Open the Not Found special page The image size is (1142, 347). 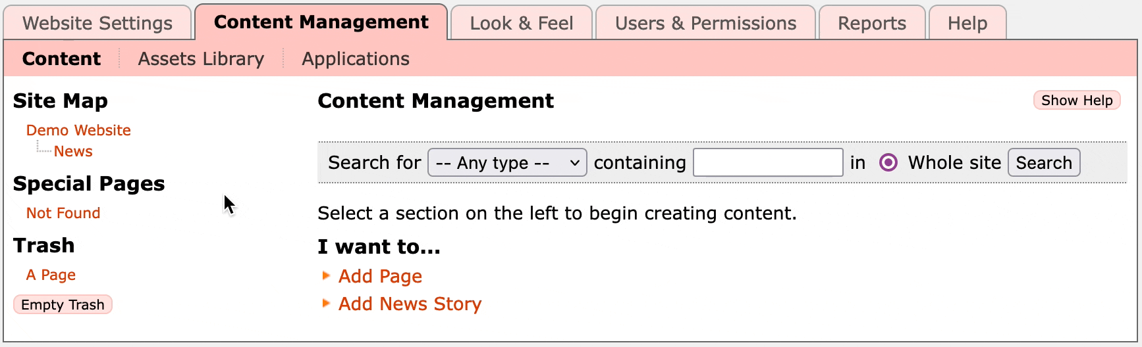pyautogui.click(x=63, y=213)
